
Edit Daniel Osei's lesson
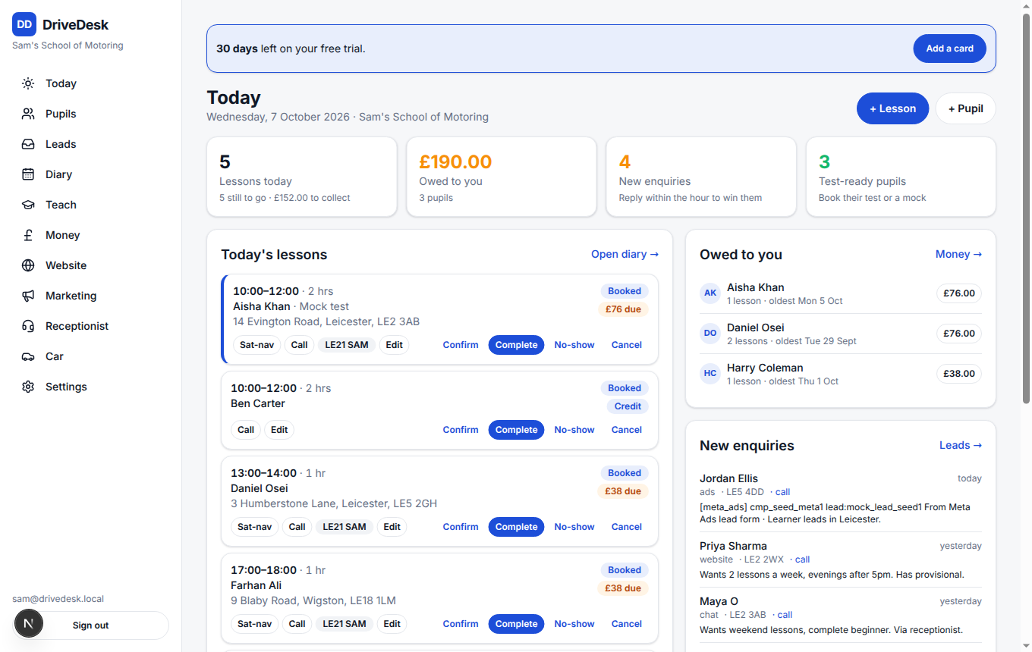(x=392, y=527)
